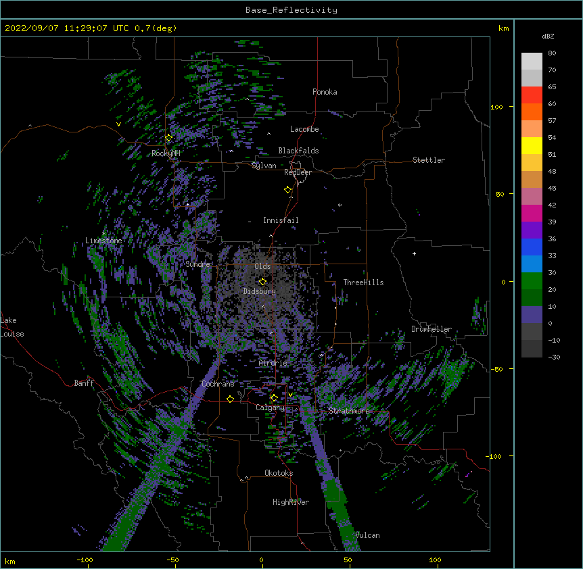Click the Sundre label
583x569 pixels.
point(197,264)
